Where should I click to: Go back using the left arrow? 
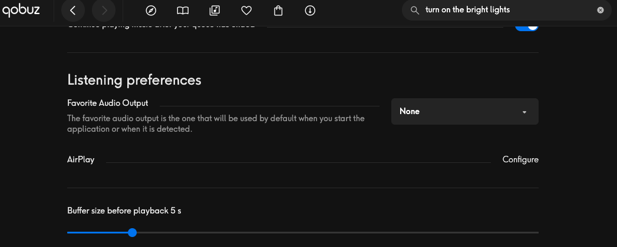pyautogui.click(x=73, y=11)
